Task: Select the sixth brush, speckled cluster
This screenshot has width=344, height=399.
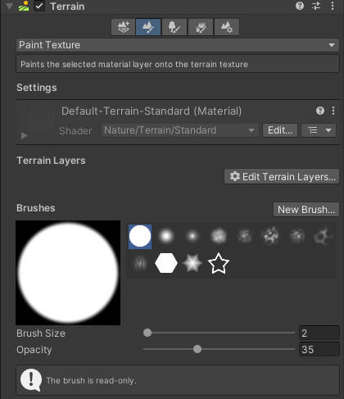Action: pyautogui.click(x=270, y=236)
